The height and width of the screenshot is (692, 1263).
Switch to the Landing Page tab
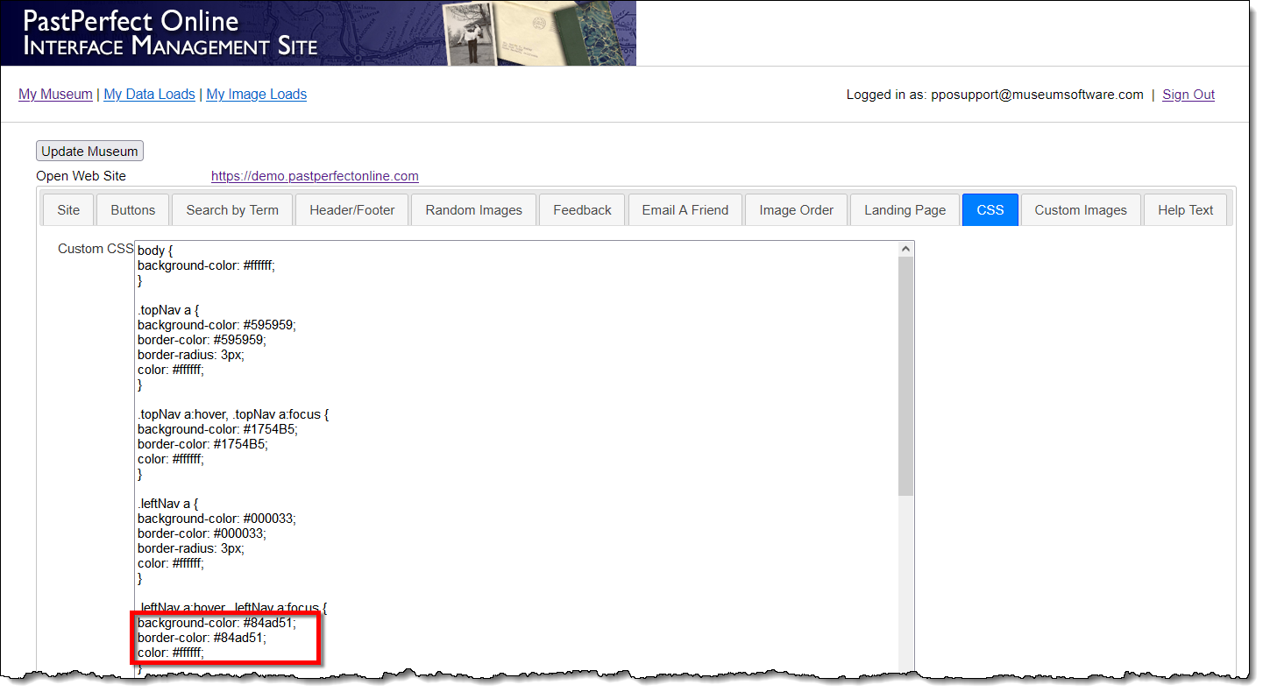pos(904,209)
